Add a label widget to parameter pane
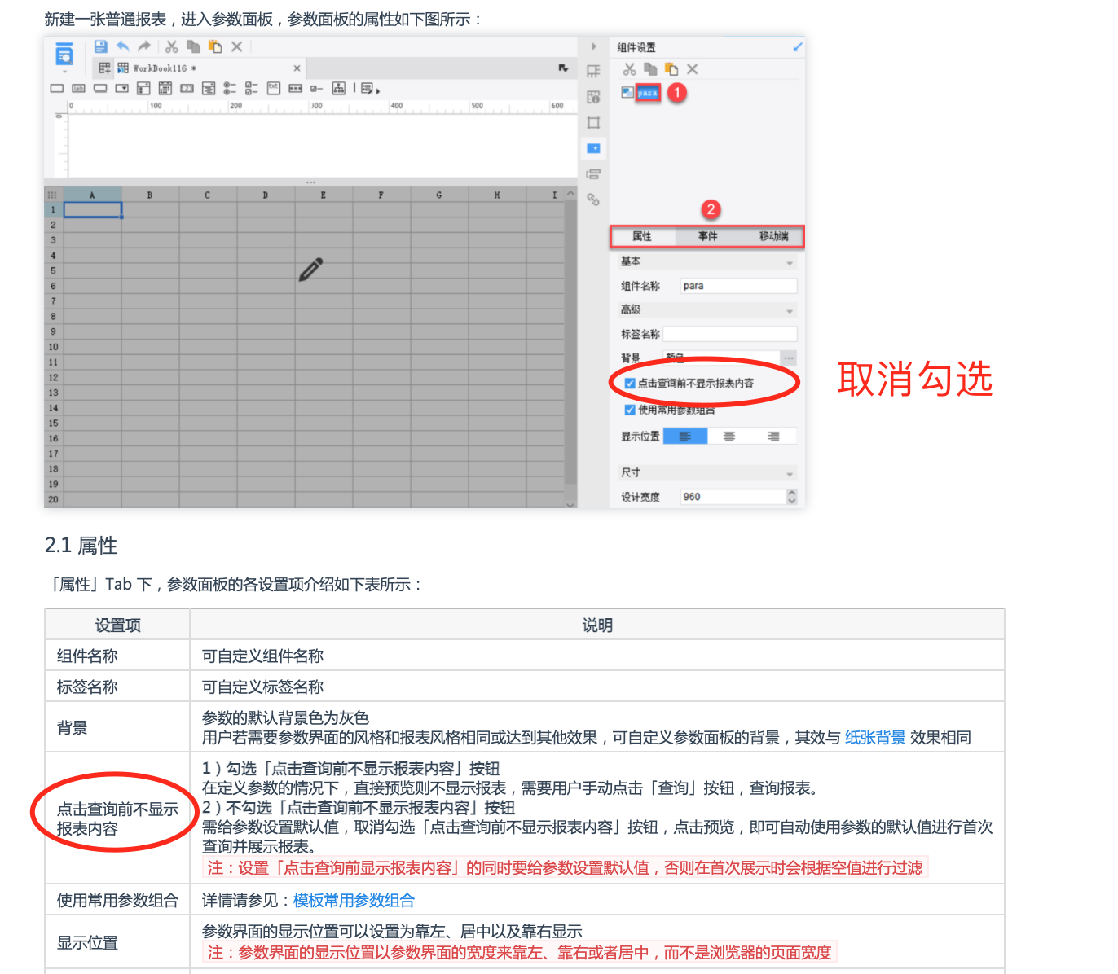The height and width of the screenshot is (974, 1118). coord(79,88)
